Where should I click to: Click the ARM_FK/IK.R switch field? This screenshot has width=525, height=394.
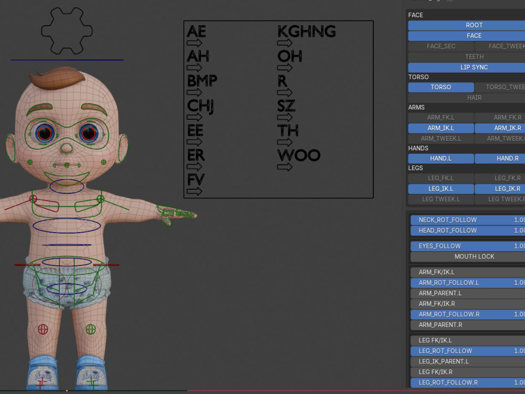tap(468, 304)
